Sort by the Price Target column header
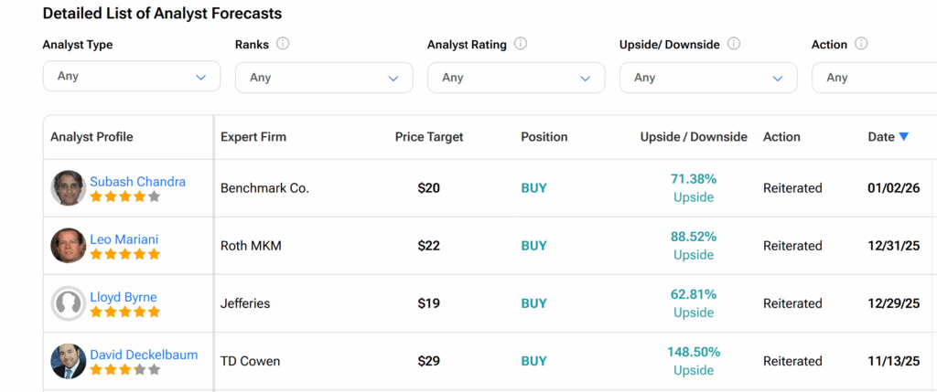Screen dimensions: 937x392 click(429, 137)
